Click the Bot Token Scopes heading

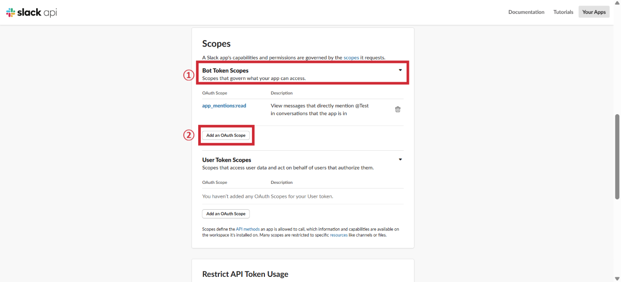225,70
